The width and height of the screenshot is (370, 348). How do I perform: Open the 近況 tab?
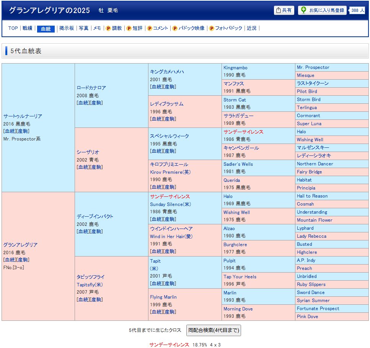(251, 28)
